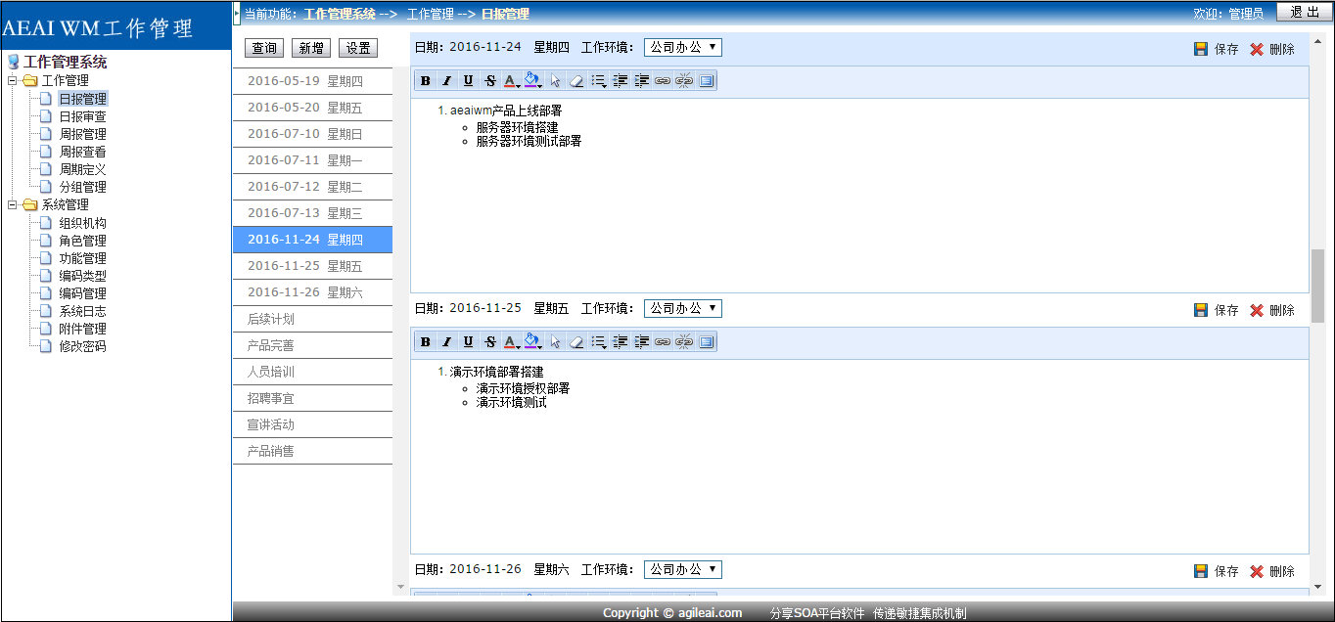Collapse the 工作管理 tree folder
Image resolution: width=1335 pixels, height=622 pixels.
(13, 81)
